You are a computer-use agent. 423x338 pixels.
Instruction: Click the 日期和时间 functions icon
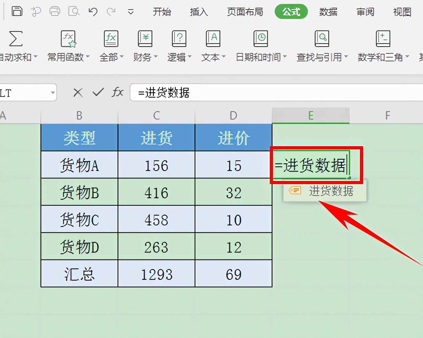click(x=260, y=39)
